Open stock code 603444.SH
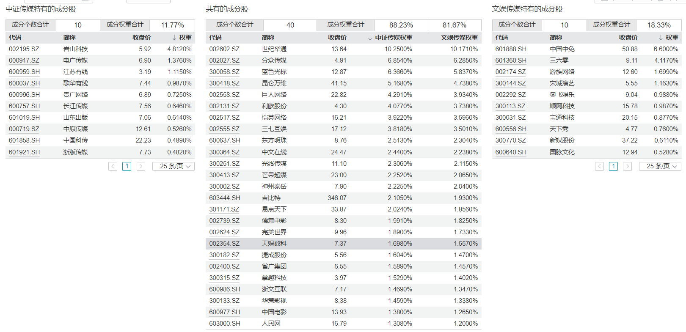Viewport: 686px width, 332px height. (225, 198)
